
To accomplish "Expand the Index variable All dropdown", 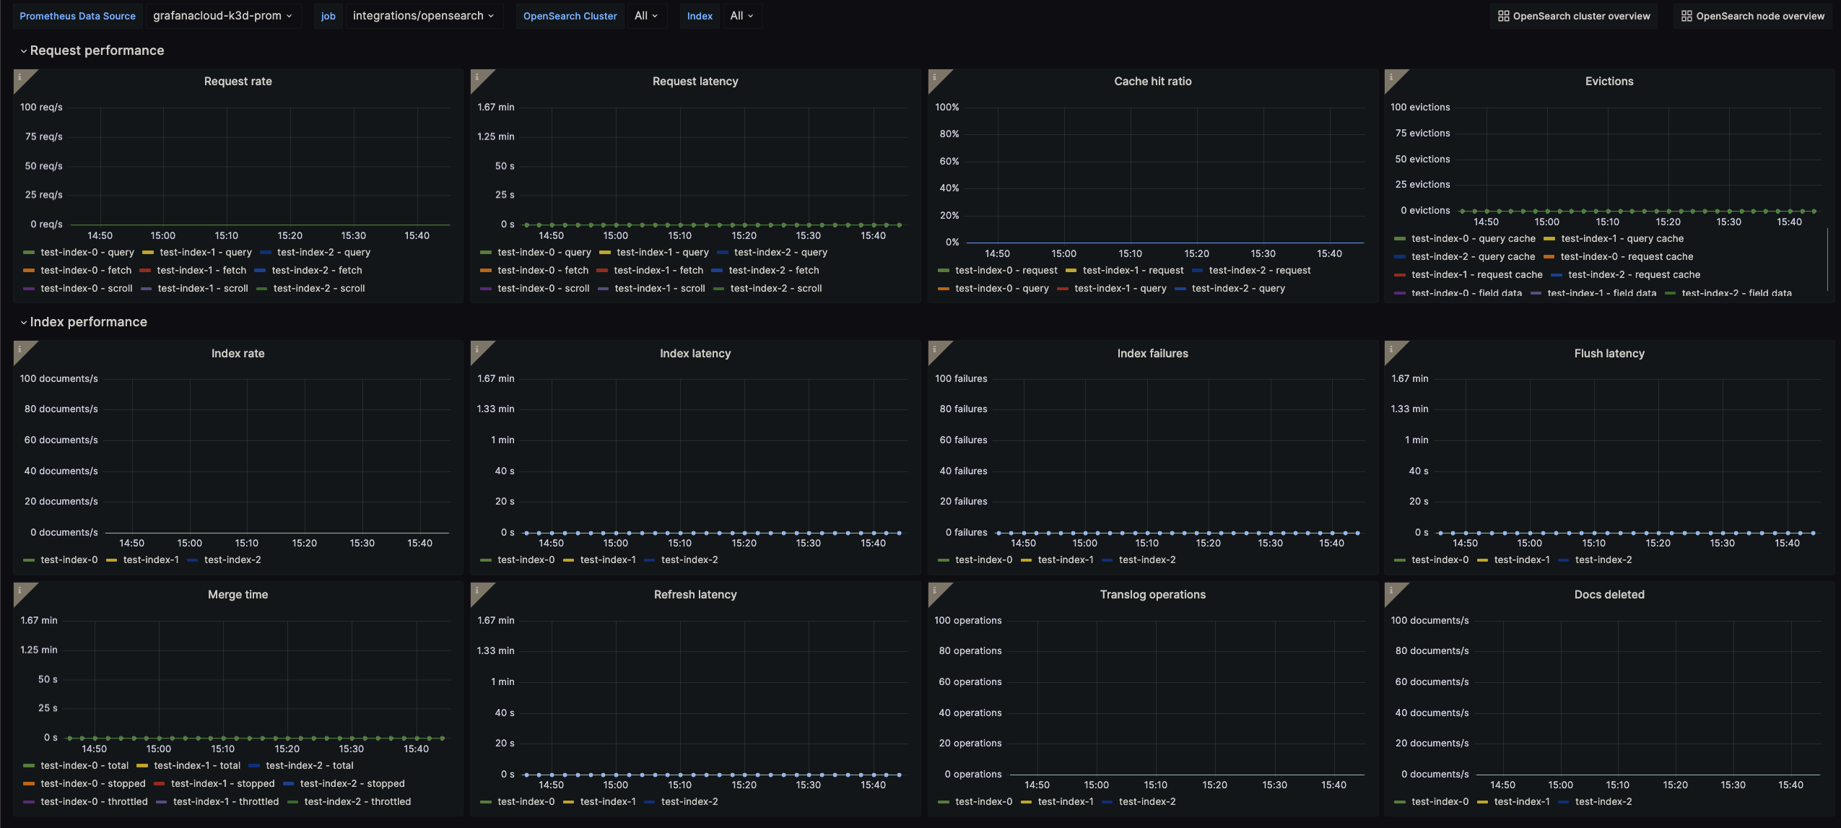I will [741, 15].
